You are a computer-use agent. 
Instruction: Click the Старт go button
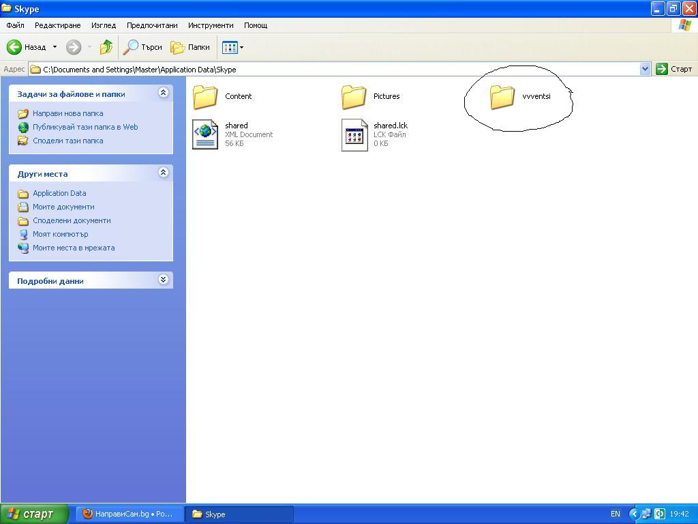pyautogui.click(x=674, y=69)
